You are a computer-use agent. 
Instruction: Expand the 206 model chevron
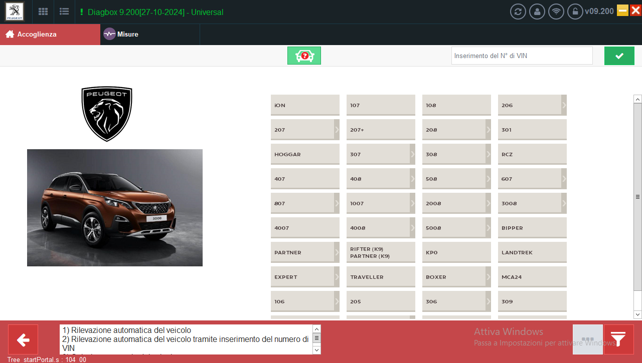(x=564, y=105)
